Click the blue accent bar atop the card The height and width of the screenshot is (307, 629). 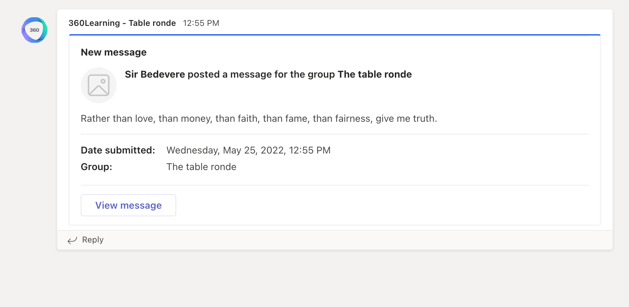coord(335,35)
